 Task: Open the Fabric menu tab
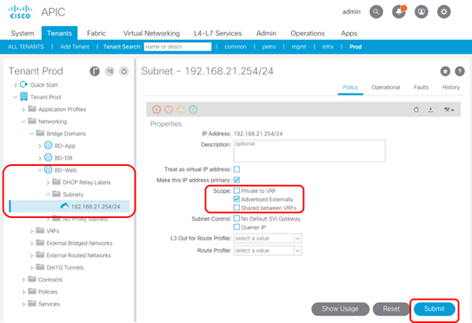[96, 33]
